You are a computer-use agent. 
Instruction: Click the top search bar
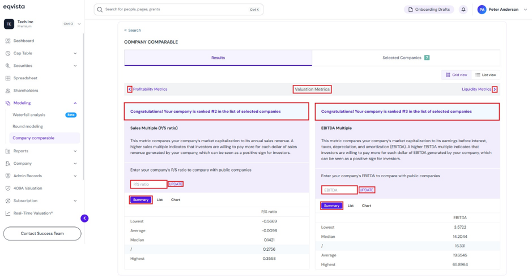point(178,10)
